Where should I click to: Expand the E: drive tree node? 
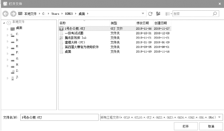8,48
